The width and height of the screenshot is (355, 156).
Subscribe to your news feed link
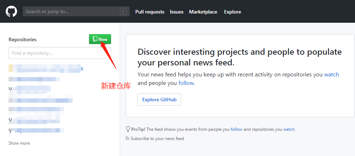(157, 138)
